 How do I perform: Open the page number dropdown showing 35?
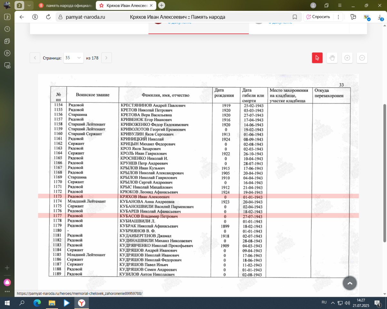coord(74,58)
